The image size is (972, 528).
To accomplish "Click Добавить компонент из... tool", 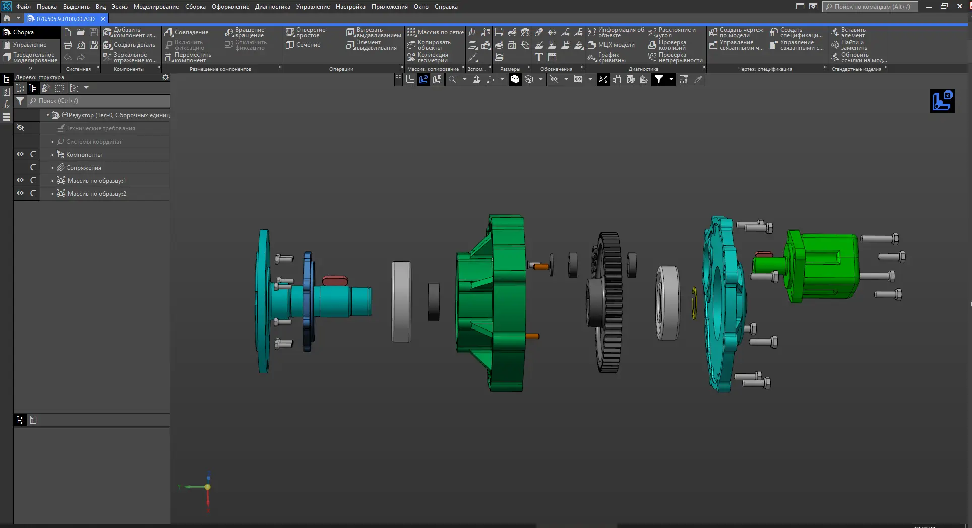I will click(131, 32).
